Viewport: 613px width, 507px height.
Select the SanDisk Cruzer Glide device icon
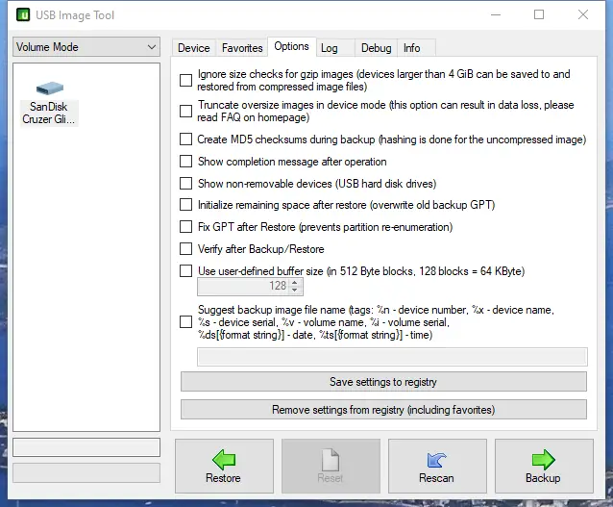[x=49, y=104]
